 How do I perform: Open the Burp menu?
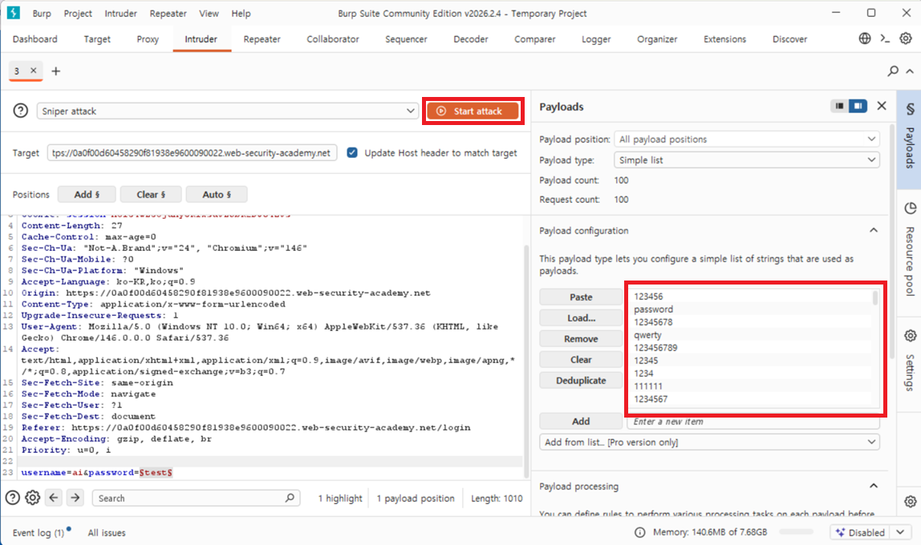(x=42, y=13)
